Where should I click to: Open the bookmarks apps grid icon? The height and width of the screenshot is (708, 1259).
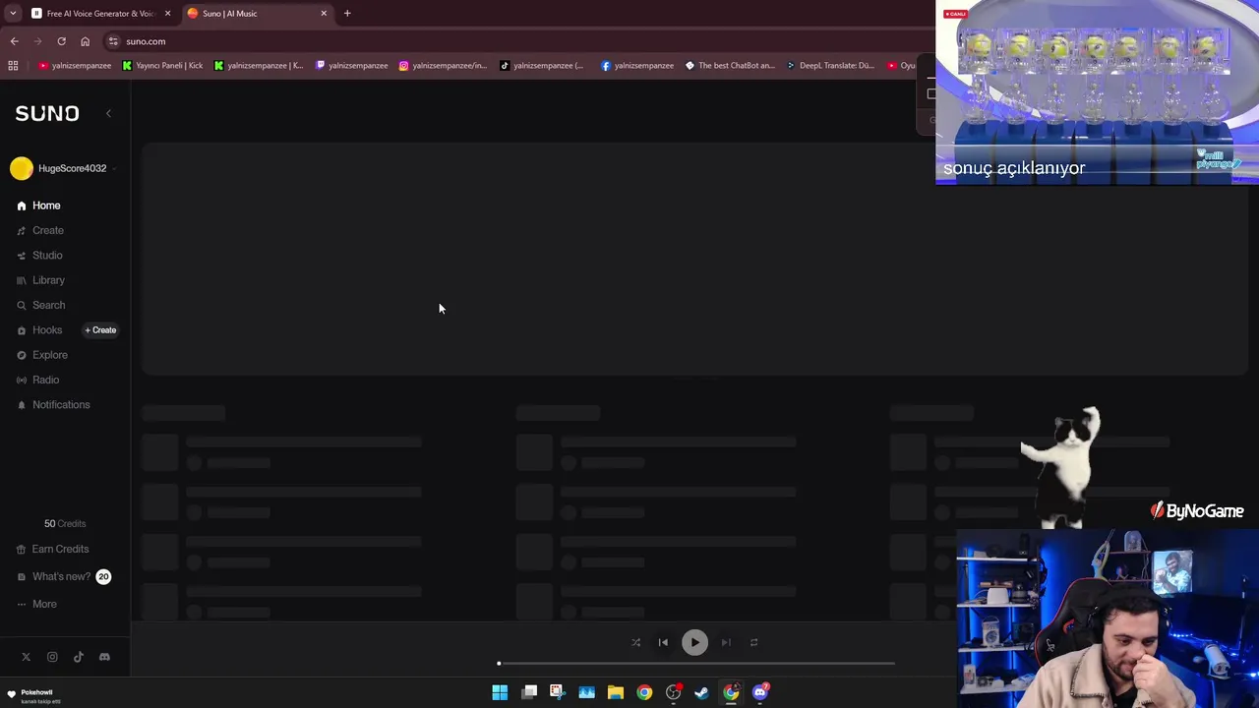pos(13,66)
